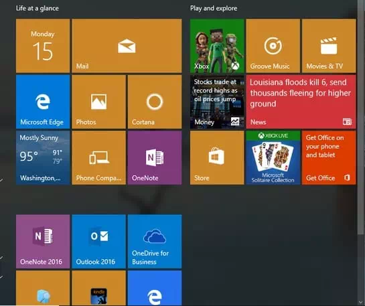Open the Calendar tile showing Monday 15

pos(43,46)
